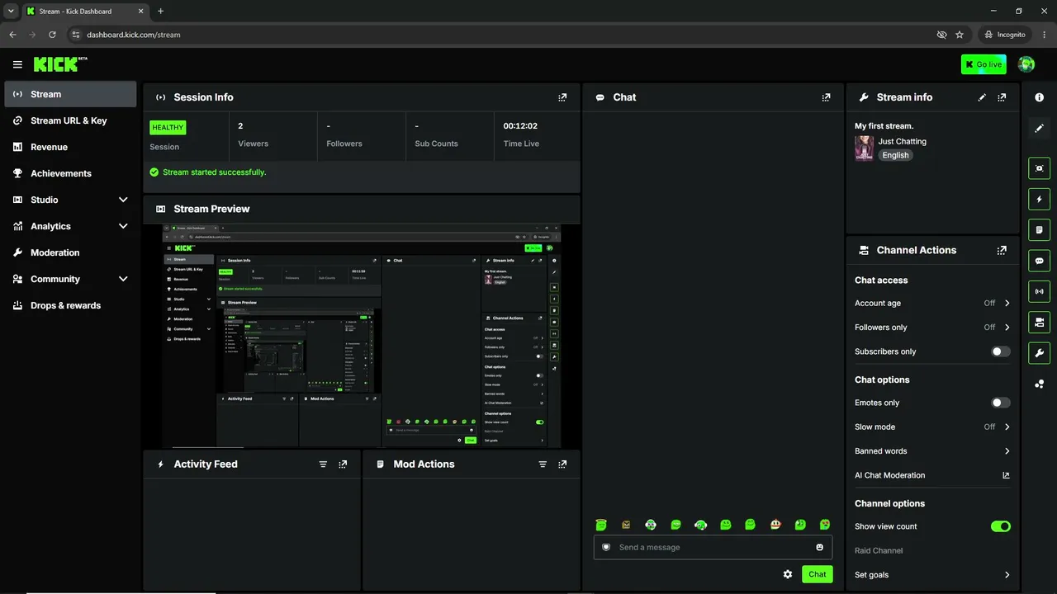Open the Mod Actions filter
Image resolution: width=1057 pixels, height=594 pixels.
(543, 464)
